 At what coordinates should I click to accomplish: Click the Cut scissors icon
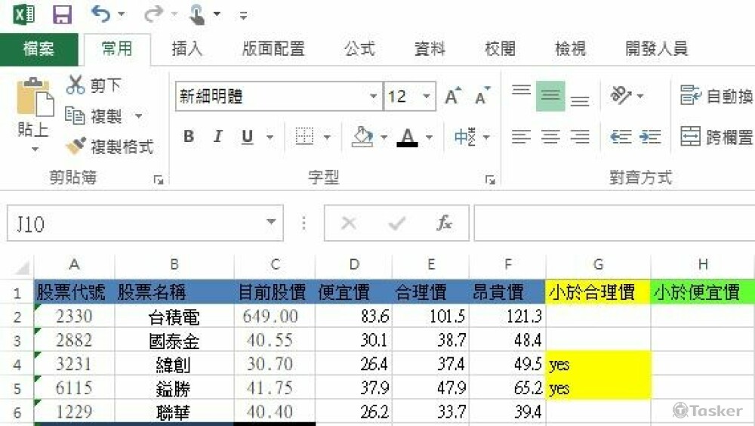[75, 85]
